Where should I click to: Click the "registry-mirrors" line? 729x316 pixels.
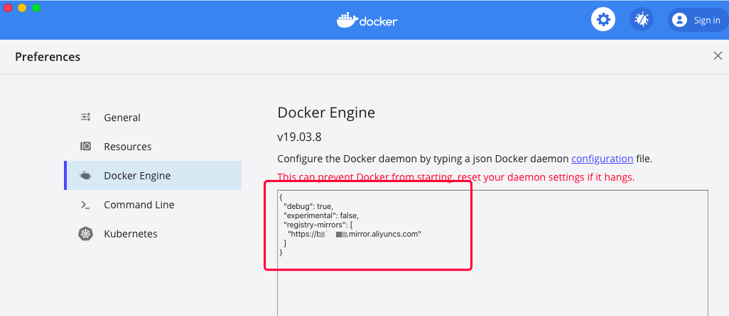point(318,225)
